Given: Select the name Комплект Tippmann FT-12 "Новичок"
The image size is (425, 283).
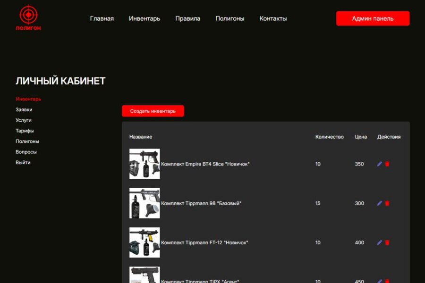Looking at the screenshot, I should (x=204, y=242).
